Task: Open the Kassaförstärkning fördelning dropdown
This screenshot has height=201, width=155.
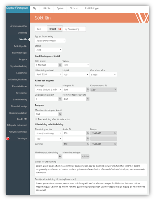Action: tap(48, 133)
